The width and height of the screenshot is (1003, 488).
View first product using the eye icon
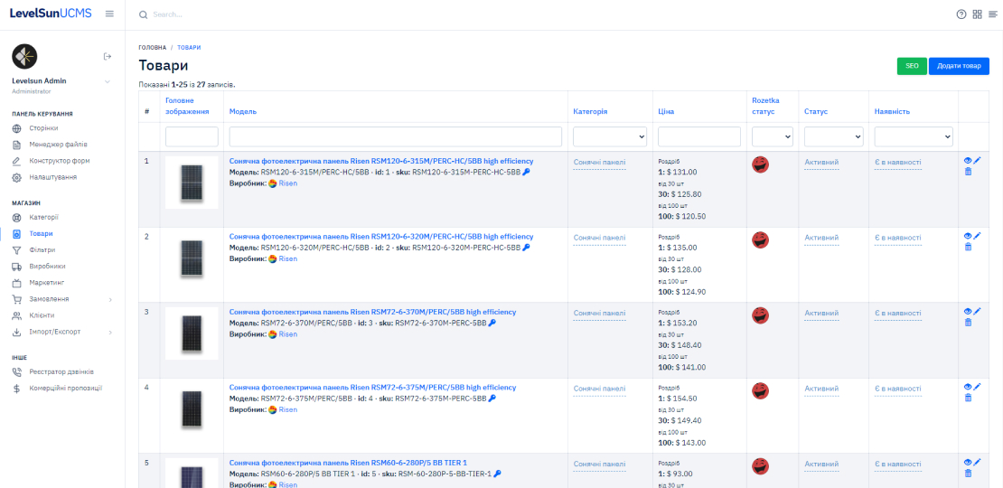tap(967, 160)
